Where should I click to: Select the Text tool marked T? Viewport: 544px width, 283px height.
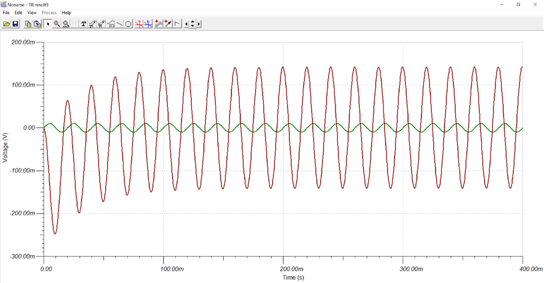coord(84,24)
